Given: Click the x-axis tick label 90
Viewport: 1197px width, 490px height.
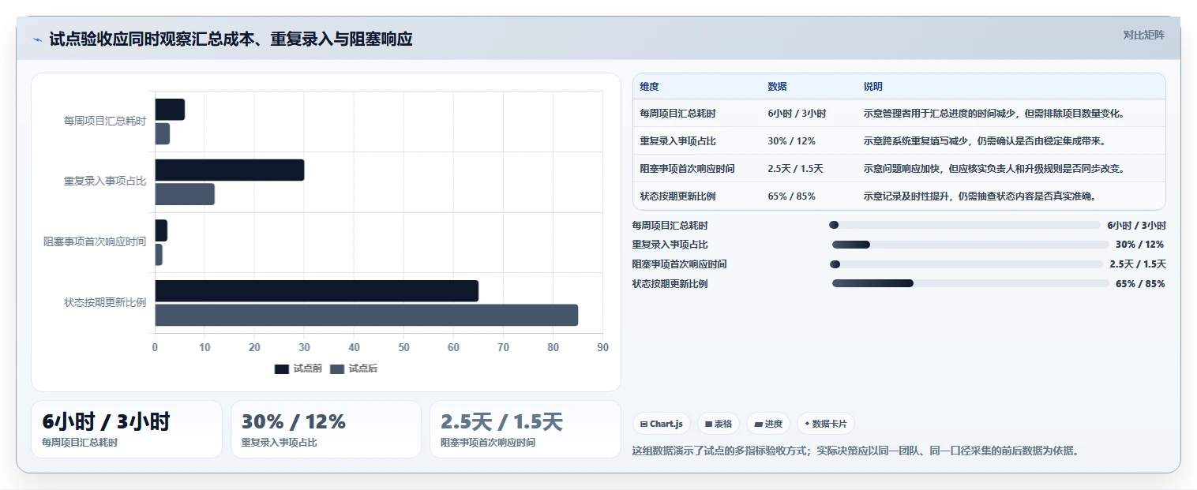Looking at the screenshot, I should (x=603, y=347).
